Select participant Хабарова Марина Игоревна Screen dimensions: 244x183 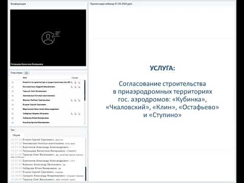point(36,113)
